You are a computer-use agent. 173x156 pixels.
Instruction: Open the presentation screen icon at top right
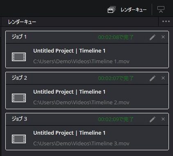161,9
